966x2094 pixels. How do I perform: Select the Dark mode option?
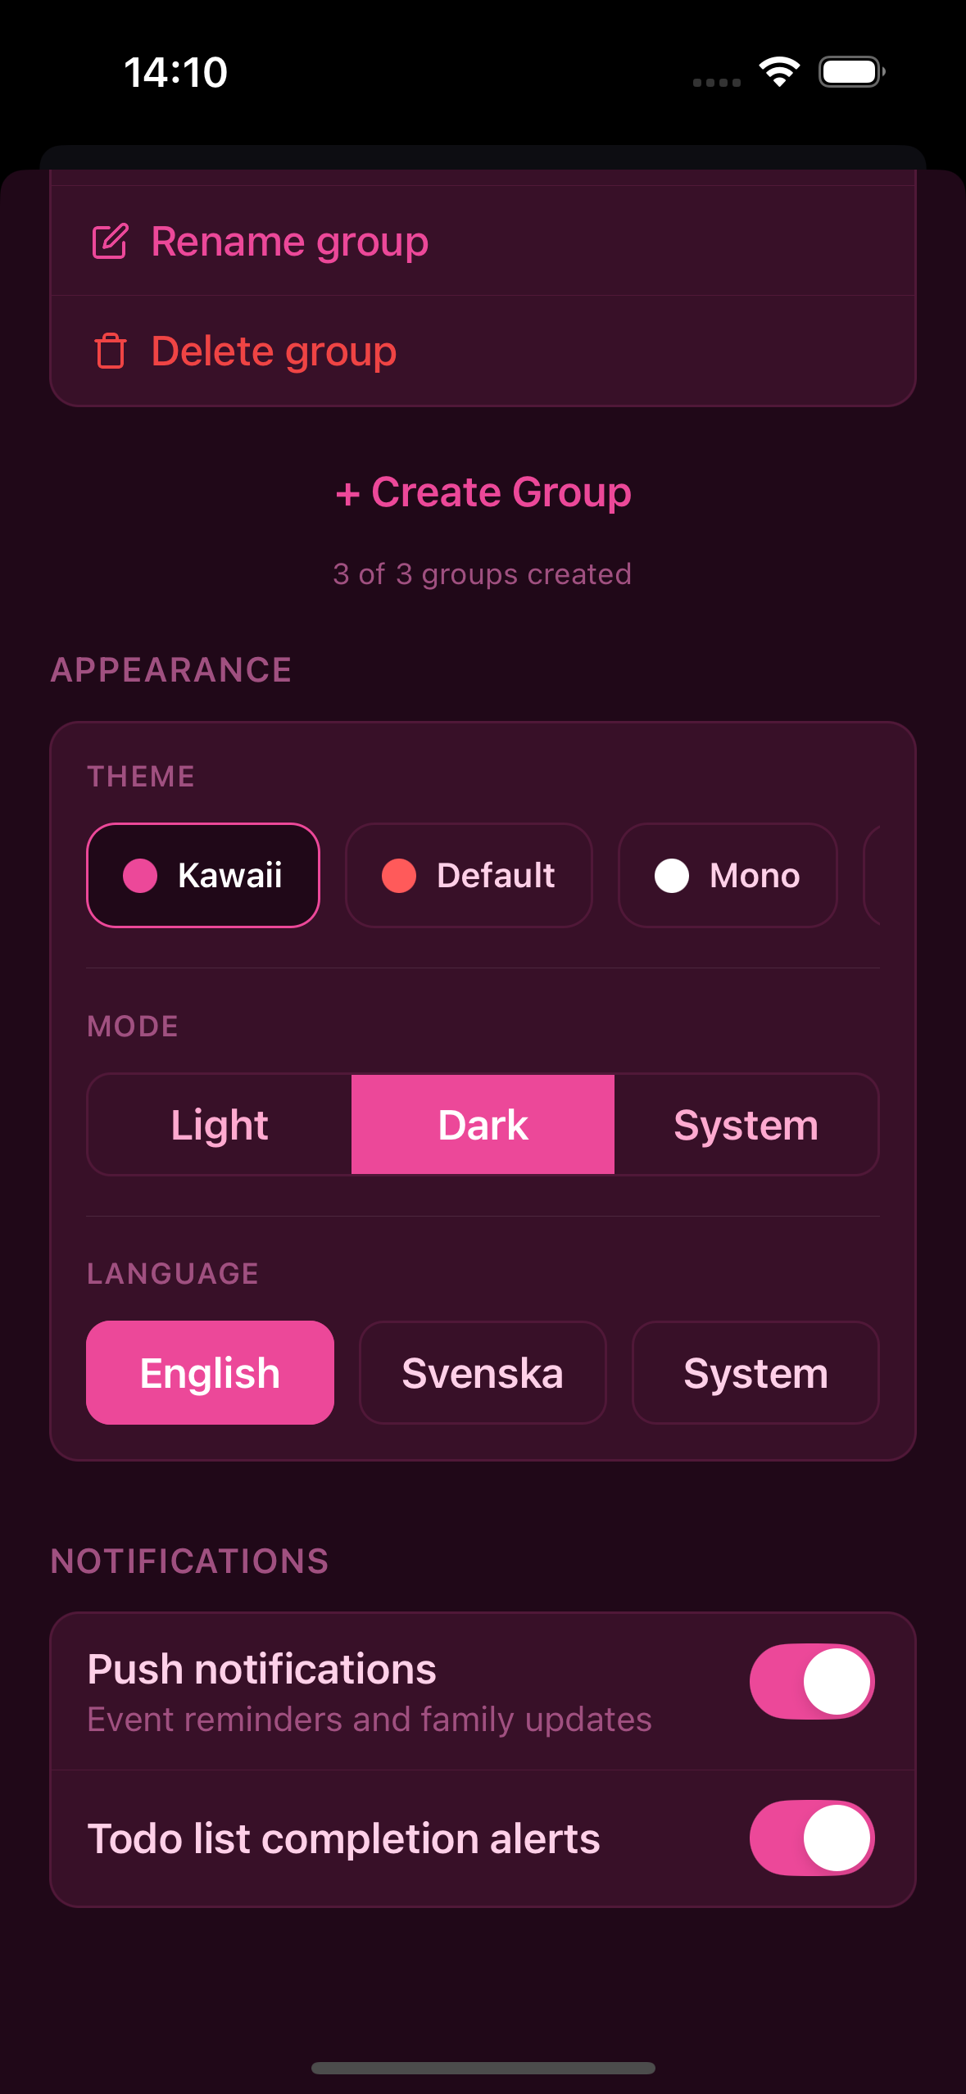(483, 1124)
